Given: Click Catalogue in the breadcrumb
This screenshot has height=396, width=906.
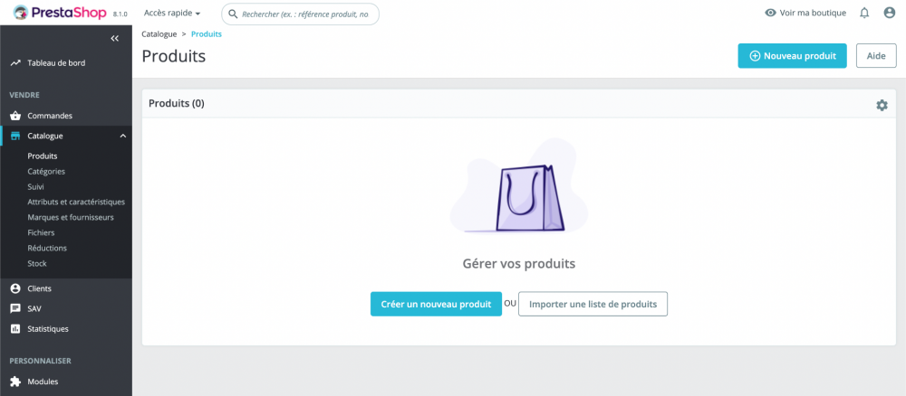Looking at the screenshot, I should [159, 34].
